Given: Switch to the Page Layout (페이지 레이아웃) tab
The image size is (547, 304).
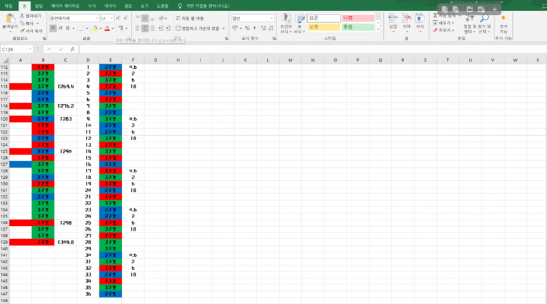Looking at the screenshot, I should (x=66, y=6).
